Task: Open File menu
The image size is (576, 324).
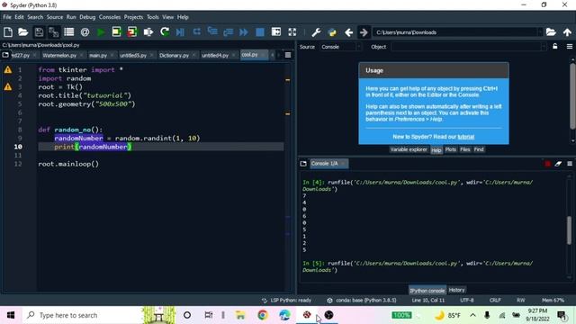Action: 7,17
